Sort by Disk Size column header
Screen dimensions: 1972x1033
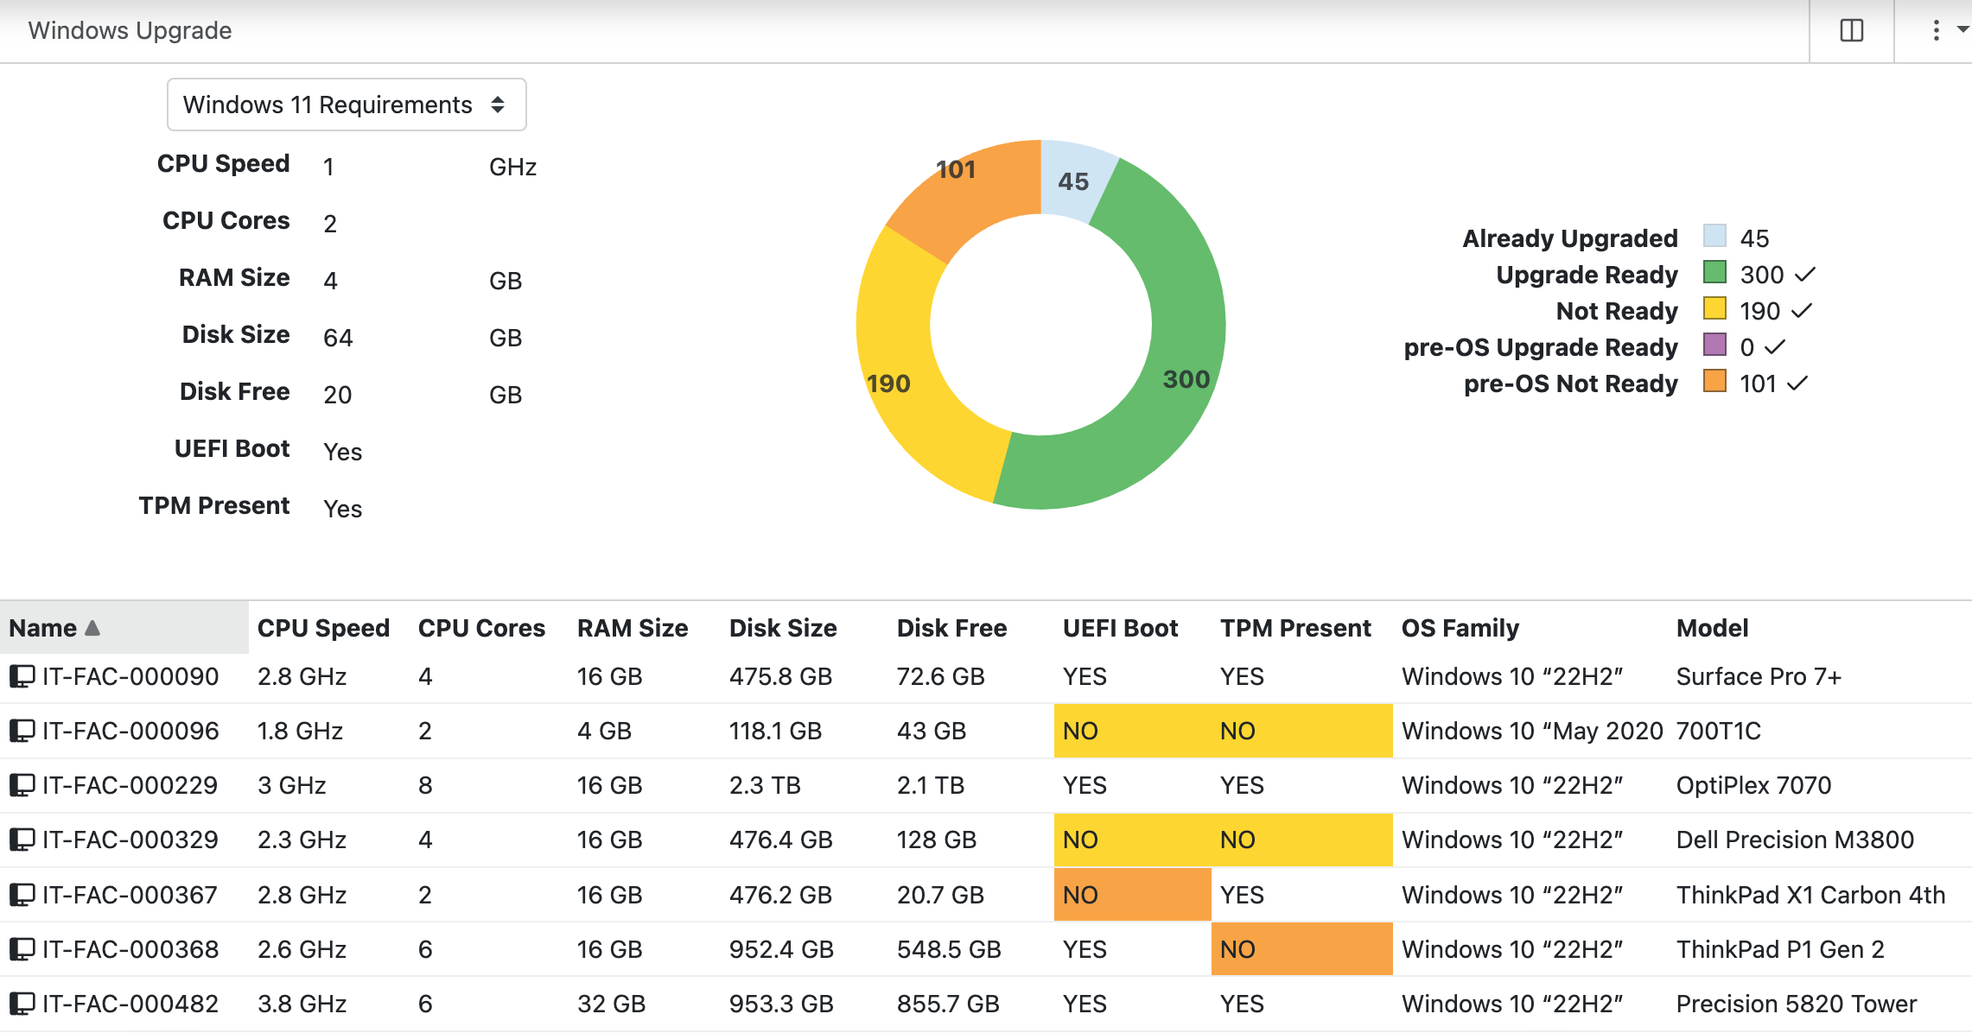pyautogui.click(x=783, y=628)
